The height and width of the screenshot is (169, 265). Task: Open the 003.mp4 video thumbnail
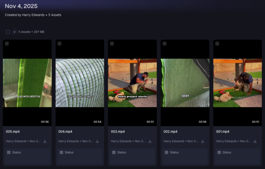(132, 83)
